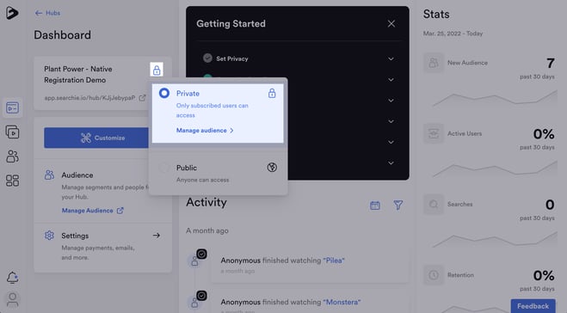The height and width of the screenshot is (313, 567).
Task: Click the Audience people icon
Action: (x=49, y=175)
